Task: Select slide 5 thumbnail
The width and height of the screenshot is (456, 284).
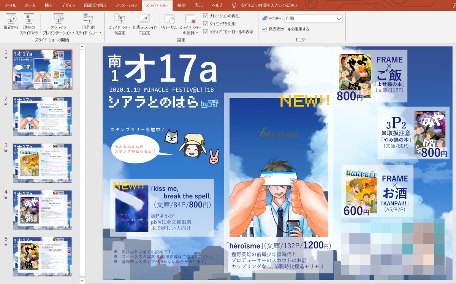Action: pyautogui.click(x=42, y=257)
